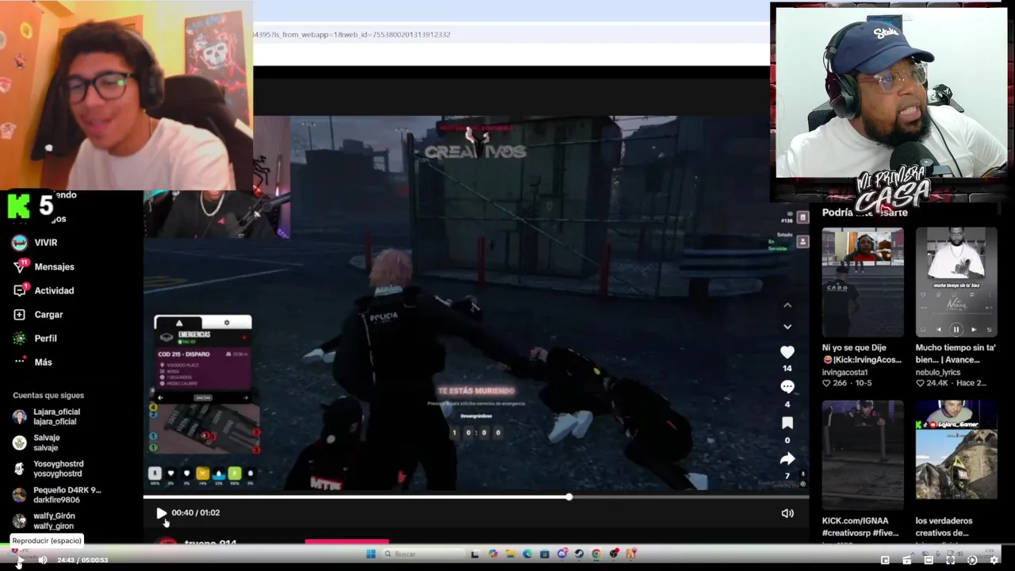This screenshot has height=571, width=1015.
Task: Click the TikTok progress bar handle
Action: click(x=569, y=497)
